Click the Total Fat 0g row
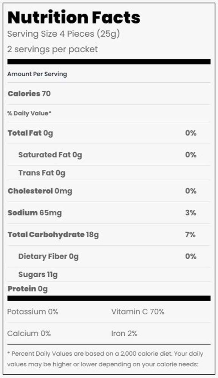The height and width of the screenshot is (378, 218). click(109, 133)
